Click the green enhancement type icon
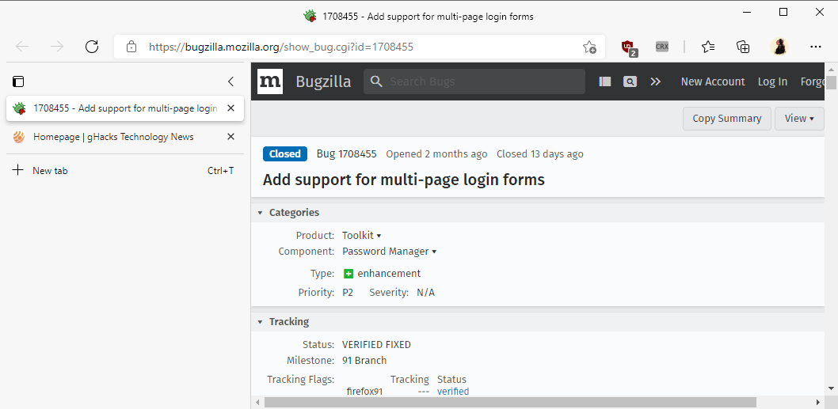Viewport: 838px width, 409px height. pos(348,274)
